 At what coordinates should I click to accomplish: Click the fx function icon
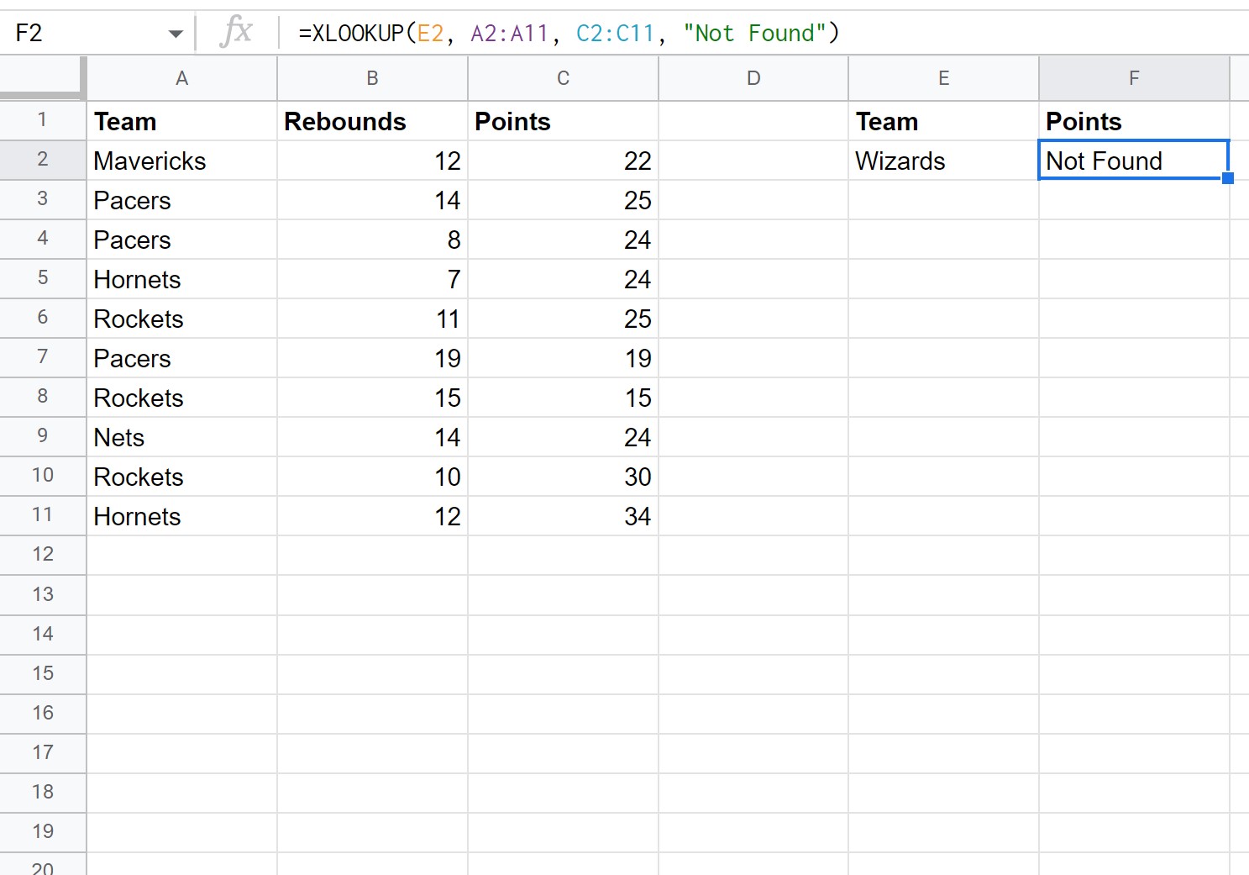coord(236,33)
